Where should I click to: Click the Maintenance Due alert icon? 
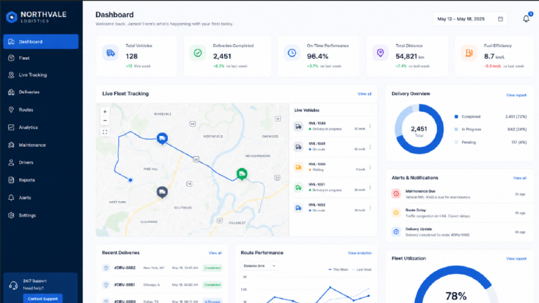click(396, 194)
